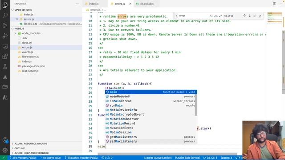Toggle find in selection
285x160 pixels.
pos(255,16)
